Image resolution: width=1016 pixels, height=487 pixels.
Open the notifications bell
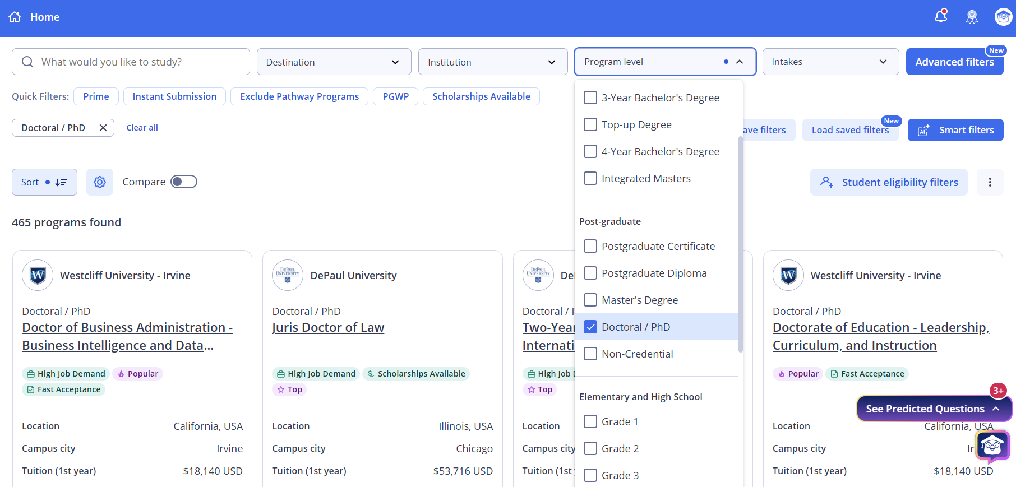(x=941, y=16)
